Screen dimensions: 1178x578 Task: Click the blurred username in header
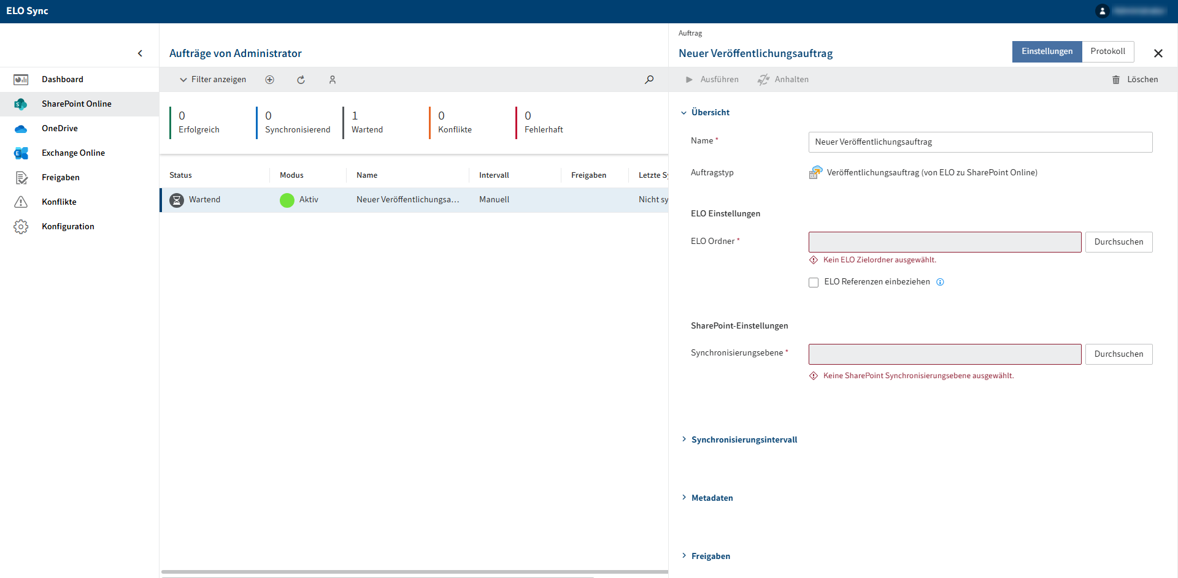coord(1139,11)
